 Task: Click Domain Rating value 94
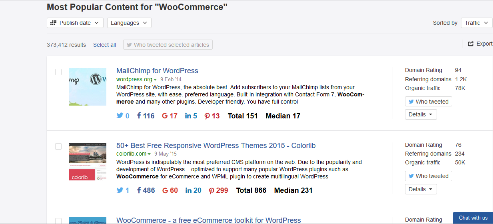click(458, 70)
